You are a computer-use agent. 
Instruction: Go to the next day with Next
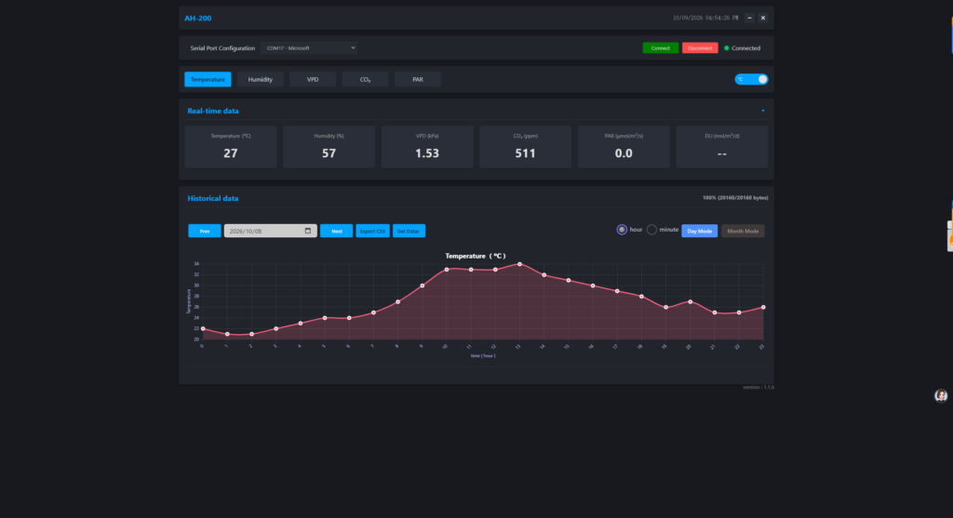pyautogui.click(x=337, y=231)
